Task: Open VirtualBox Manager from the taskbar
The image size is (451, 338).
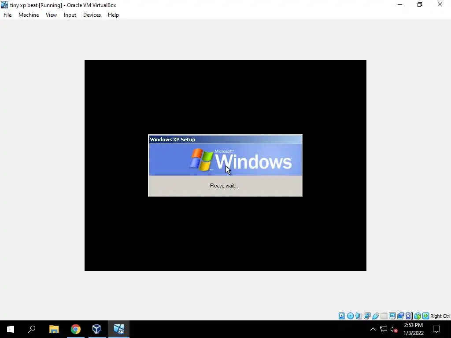Action: pyautogui.click(x=96, y=329)
